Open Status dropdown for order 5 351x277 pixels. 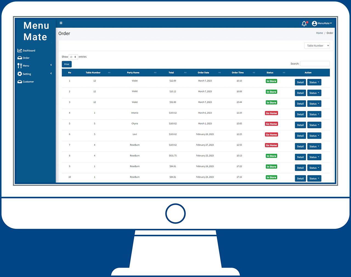(x=314, y=125)
